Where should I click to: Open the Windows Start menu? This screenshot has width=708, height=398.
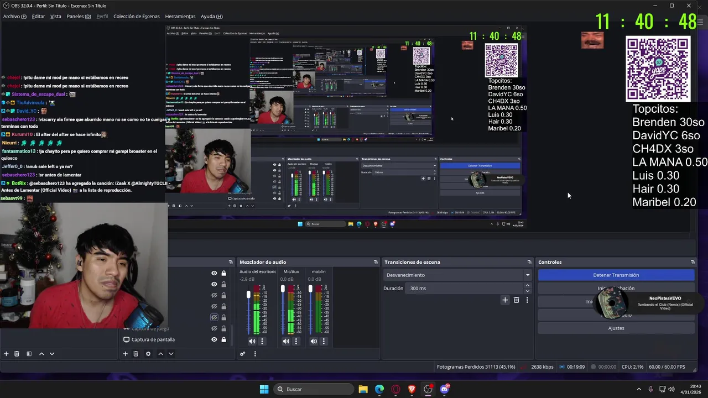click(264, 389)
